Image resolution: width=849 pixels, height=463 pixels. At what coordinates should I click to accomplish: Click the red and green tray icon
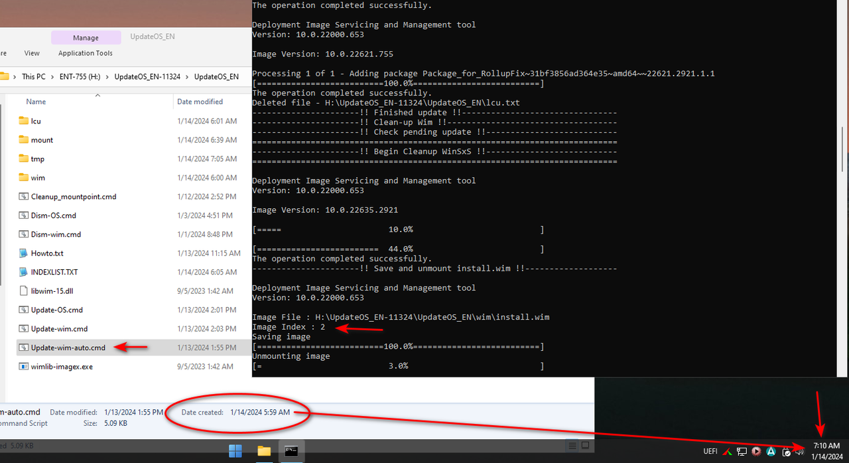[x=728, y=452]
